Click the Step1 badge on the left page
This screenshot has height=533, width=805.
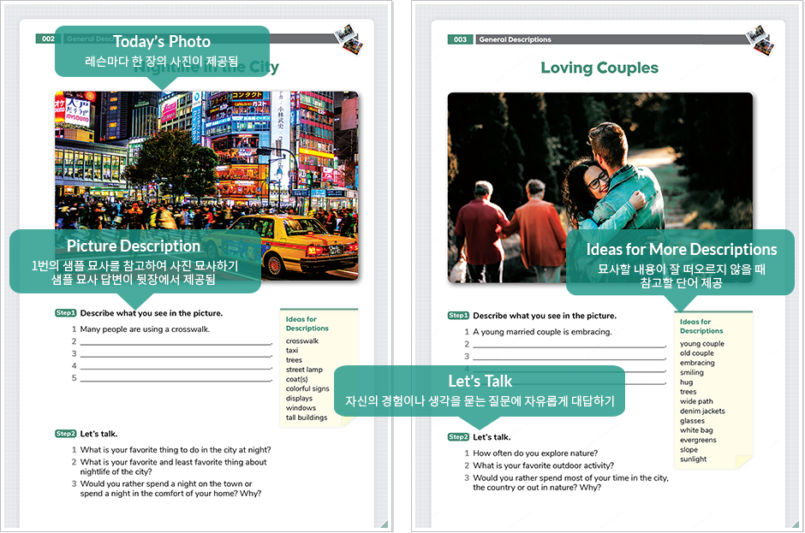66,313
